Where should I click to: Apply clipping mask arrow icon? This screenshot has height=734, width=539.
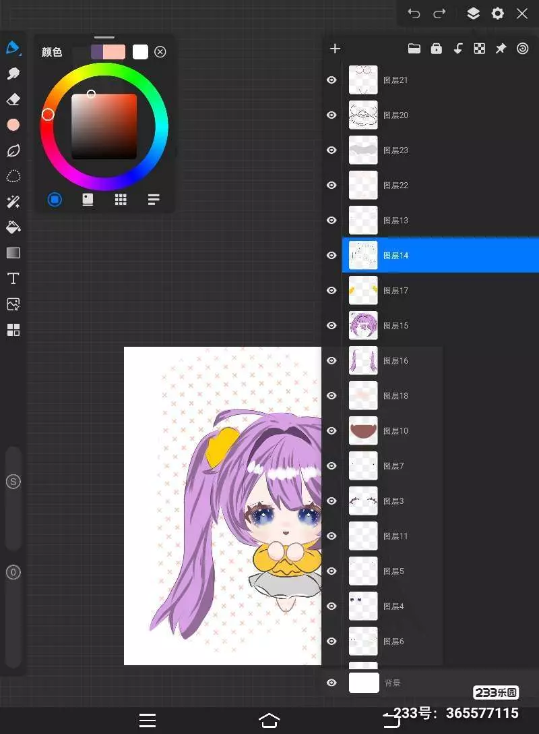[x=458, y=49]
